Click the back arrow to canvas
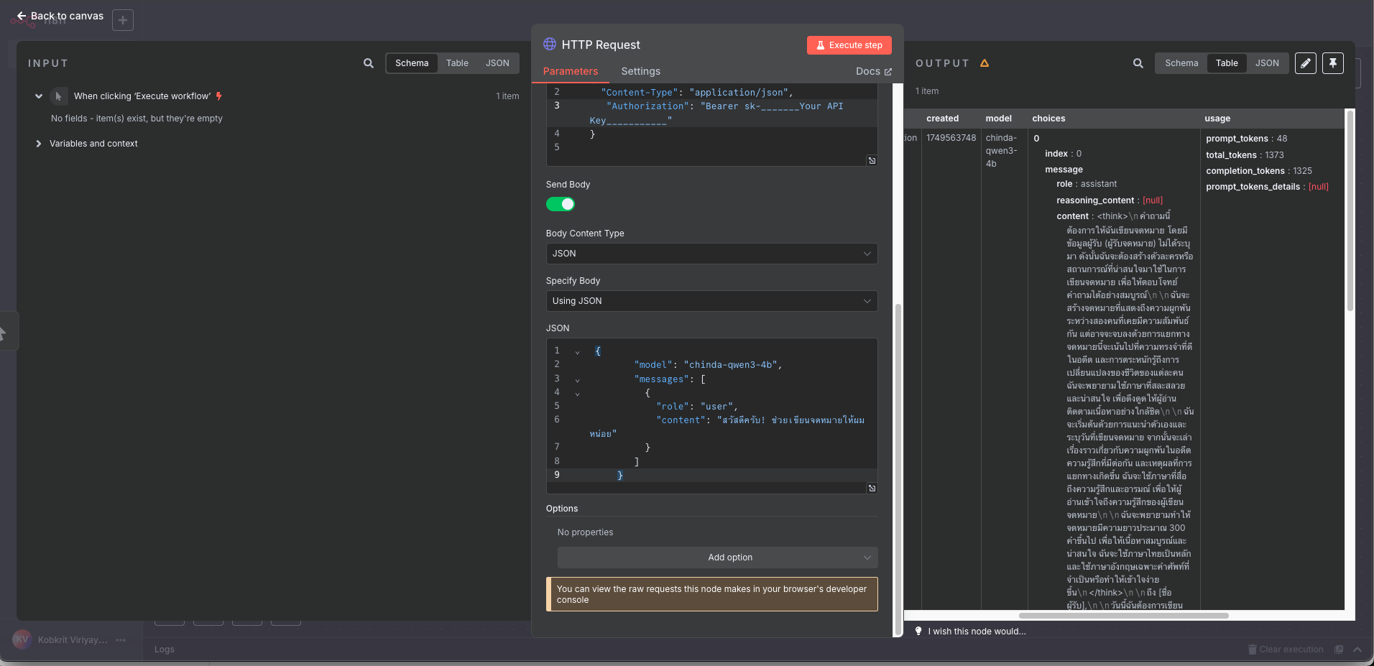Image resolution: width=1374 pixels, height=666 pixels. point(22,16)
